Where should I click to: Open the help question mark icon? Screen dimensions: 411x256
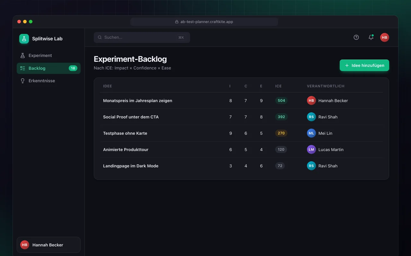pos(356,37)
